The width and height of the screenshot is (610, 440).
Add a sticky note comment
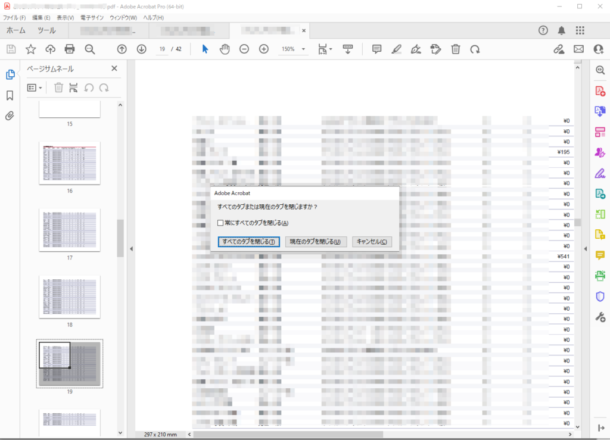click(x=376, y=49)
